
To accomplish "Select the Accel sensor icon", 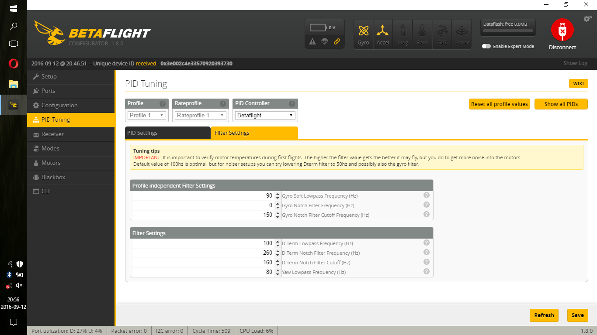I will tap(383, 34).
